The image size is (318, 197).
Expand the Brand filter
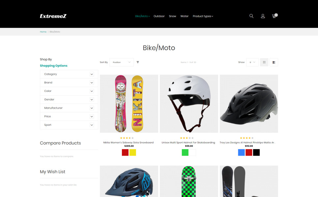click(x=69, y=83)
